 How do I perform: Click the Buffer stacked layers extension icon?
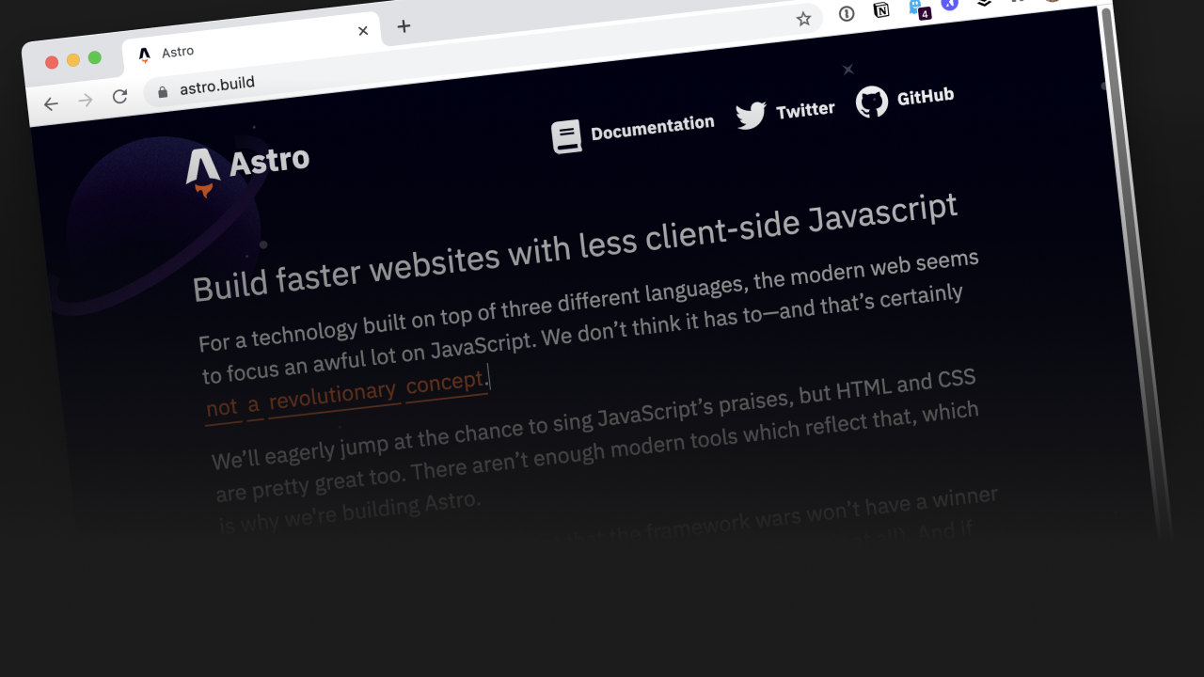[x=984, y=4]
